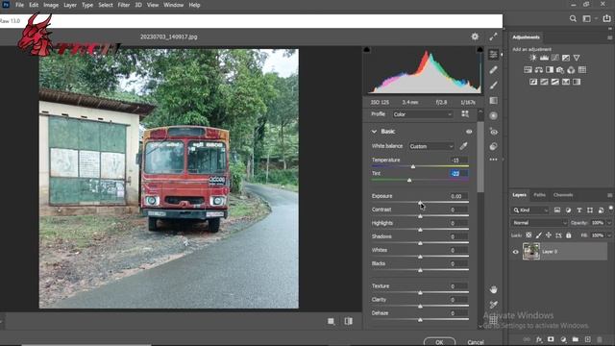Open White balance Custom dropdown
Screen dimensions: 615x346
(431, 146)
